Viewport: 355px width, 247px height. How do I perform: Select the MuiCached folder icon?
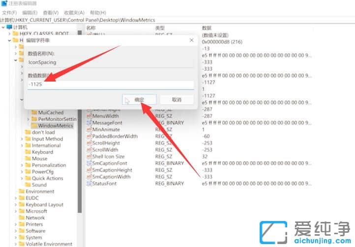(34, 112)
